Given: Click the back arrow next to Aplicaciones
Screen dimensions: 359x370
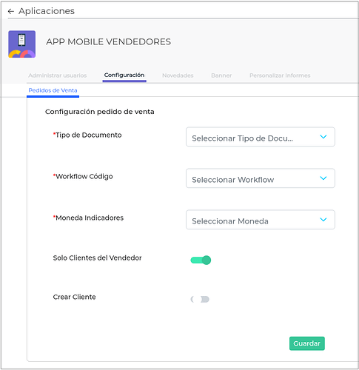Looking at the screenshot, I should (11, 11).
